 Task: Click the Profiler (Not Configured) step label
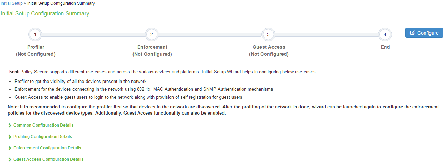coord(36,51)
